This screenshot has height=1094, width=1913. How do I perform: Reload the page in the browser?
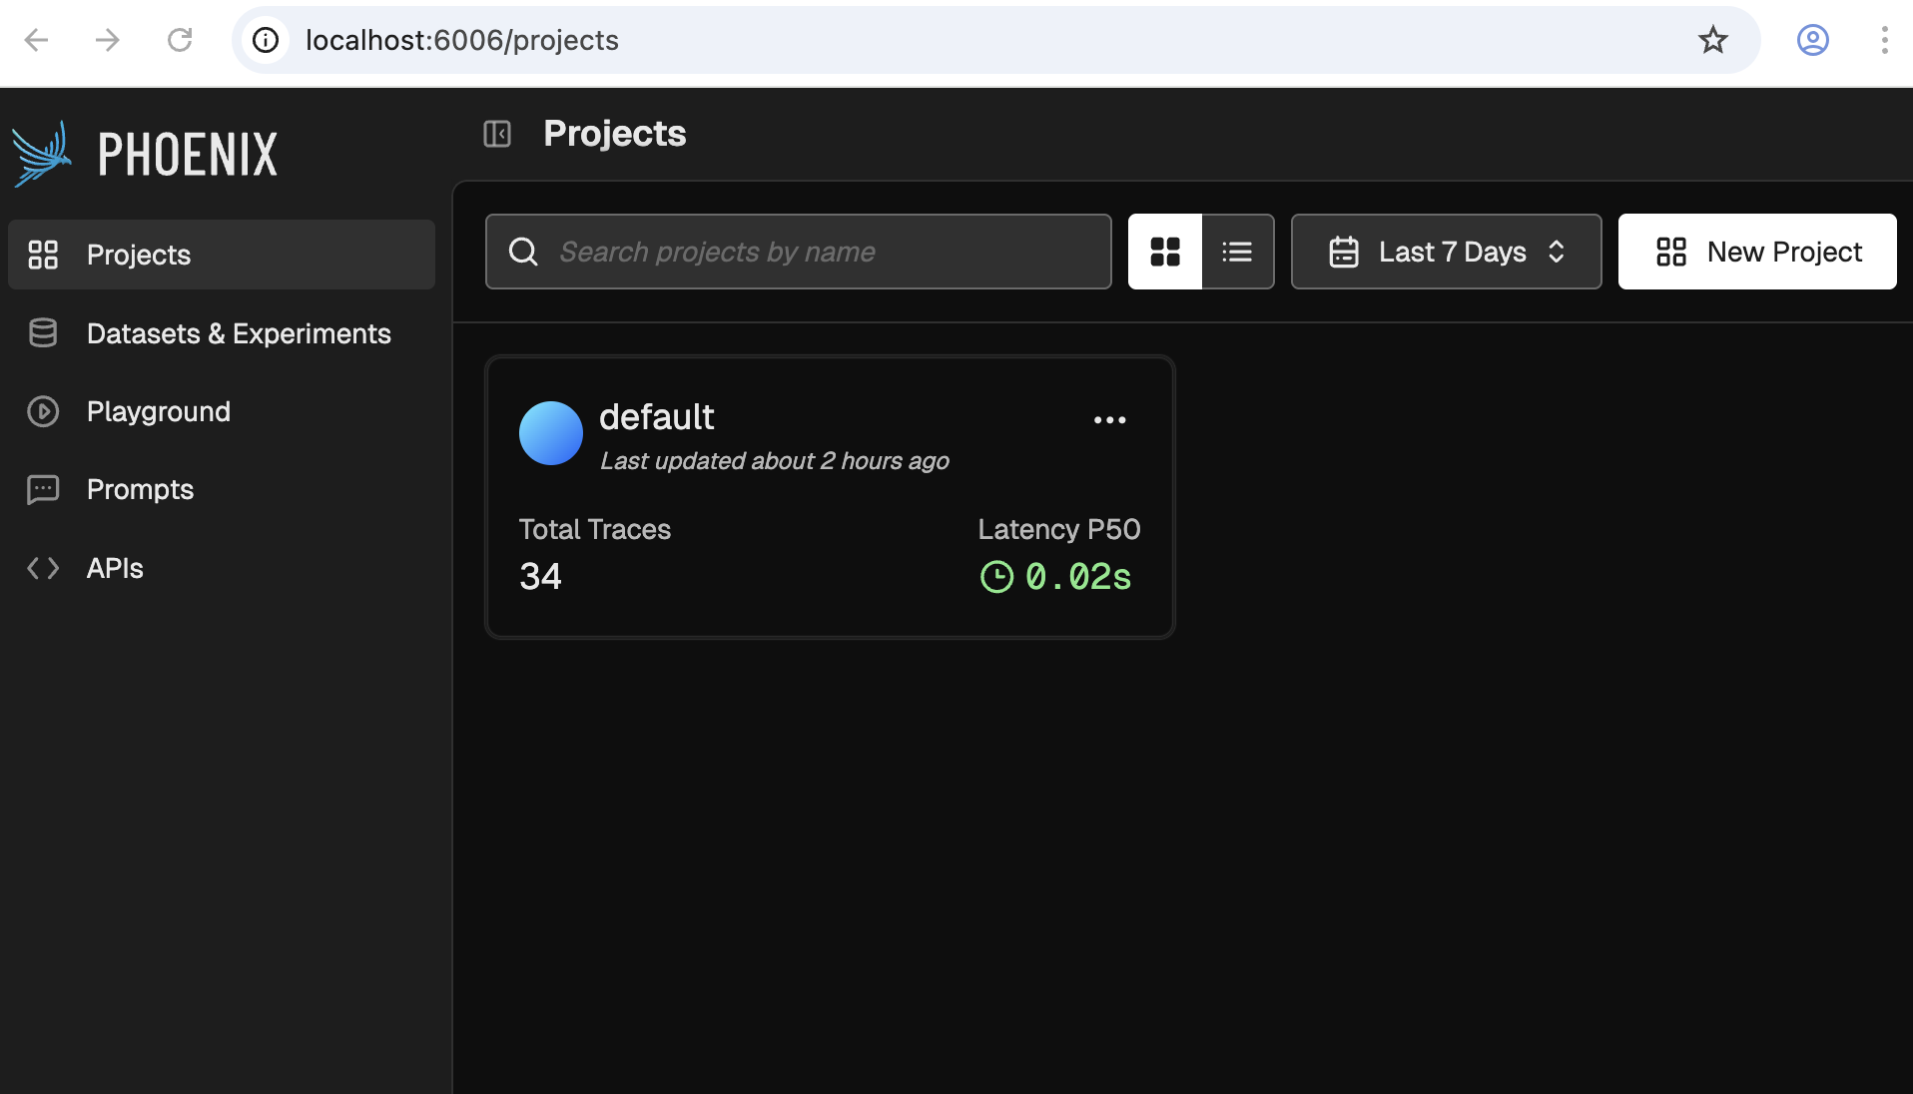point(180,40)
